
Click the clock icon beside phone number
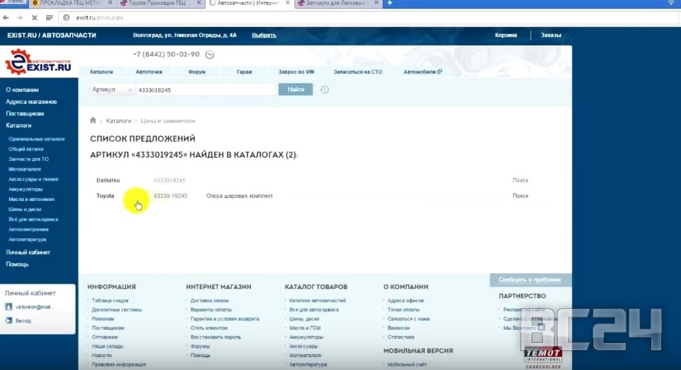tap(209, 55)
